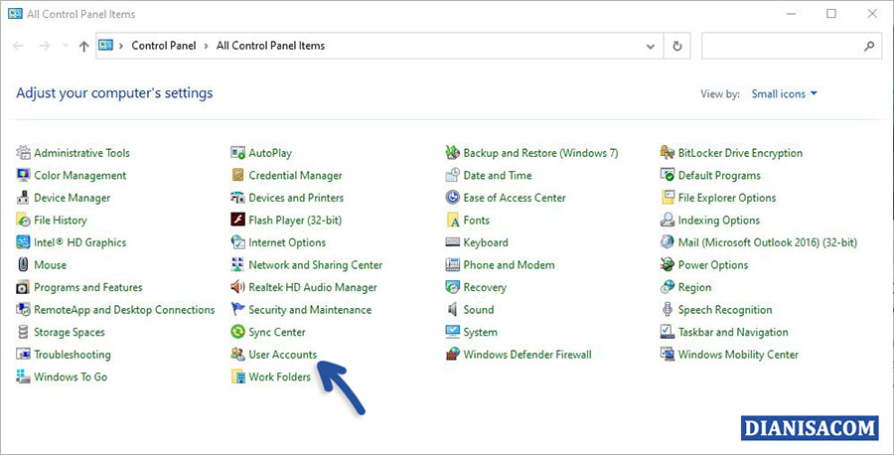Open System link
This screenshot has height=455, width=894.
(480, 332)
